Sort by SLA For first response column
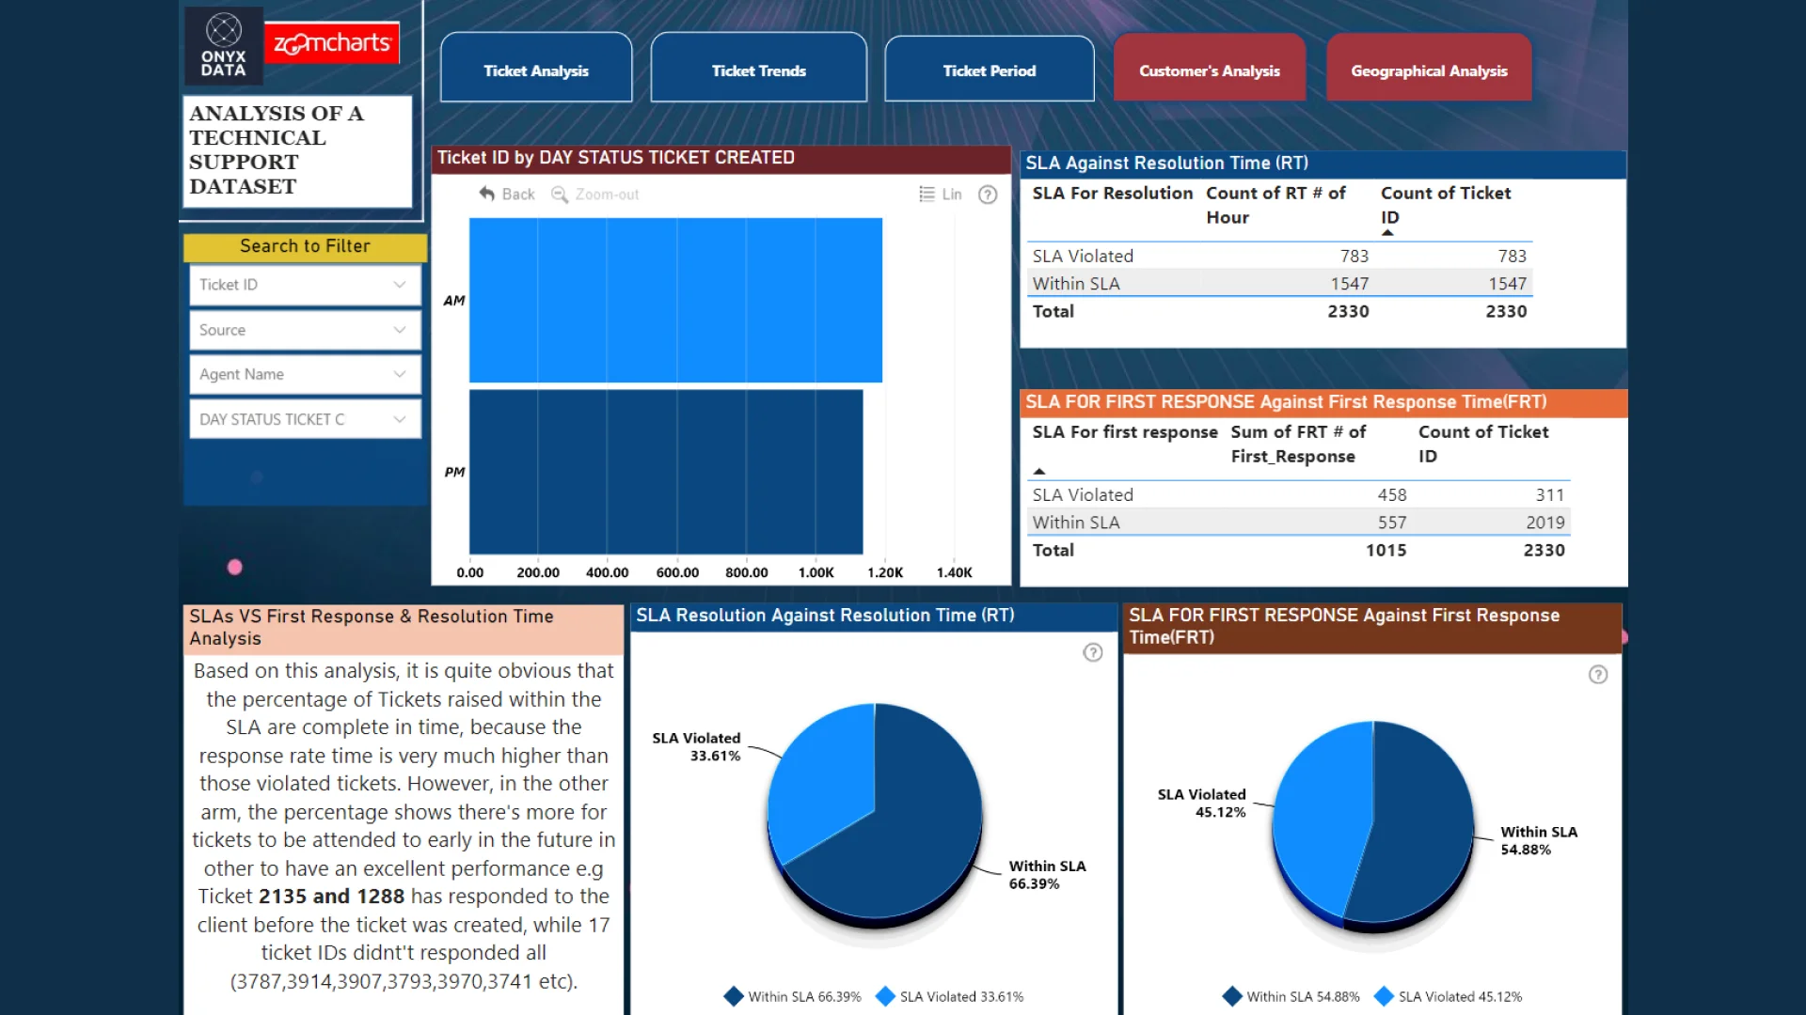 click(x=1125, y=432)
